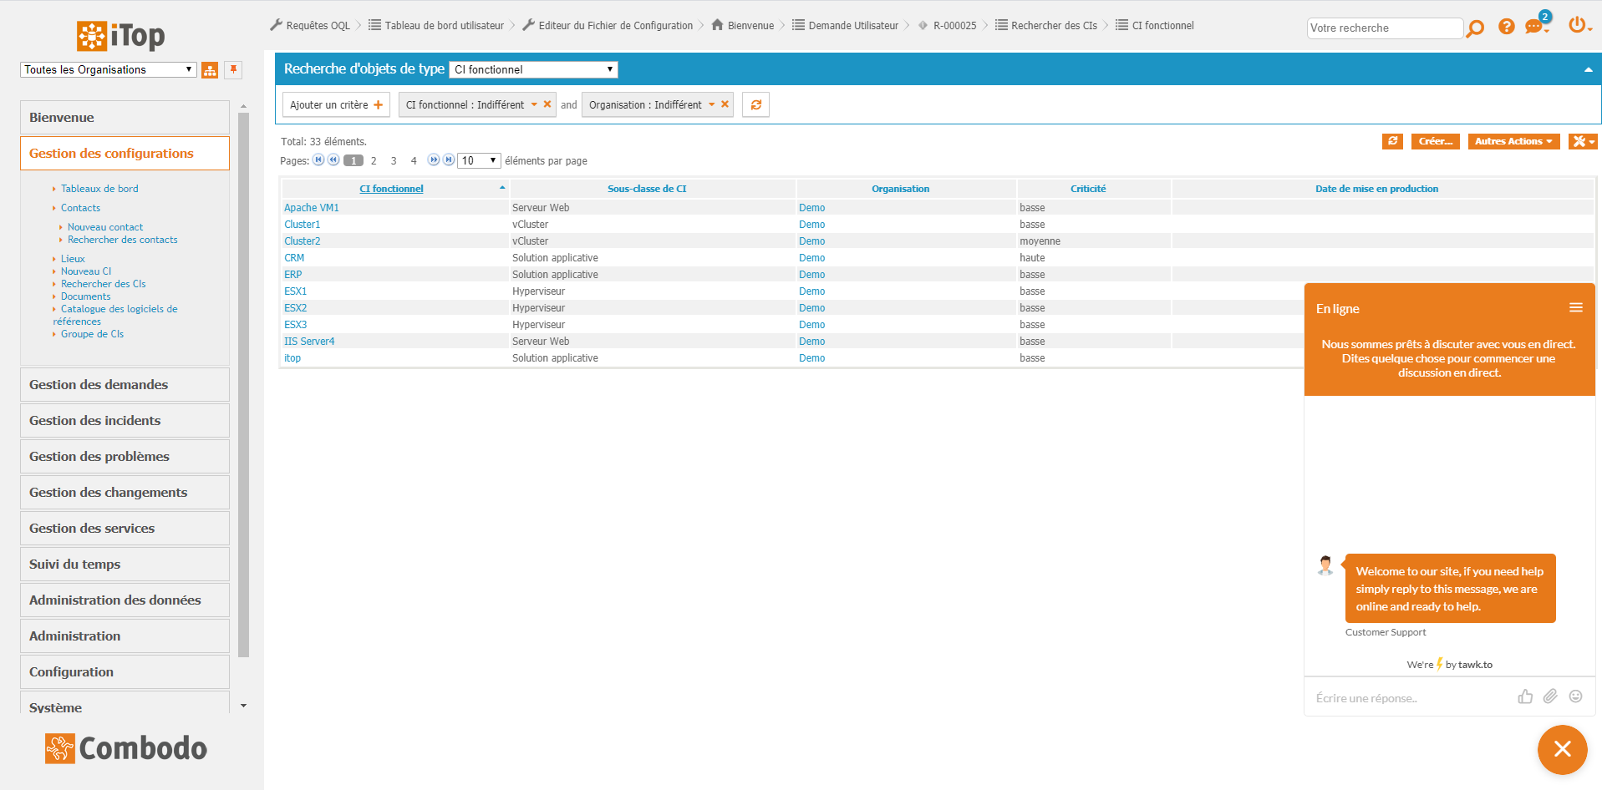Click the thumbs up icon in chat
The image size is (1602, 790).
tap(1525, 696)
